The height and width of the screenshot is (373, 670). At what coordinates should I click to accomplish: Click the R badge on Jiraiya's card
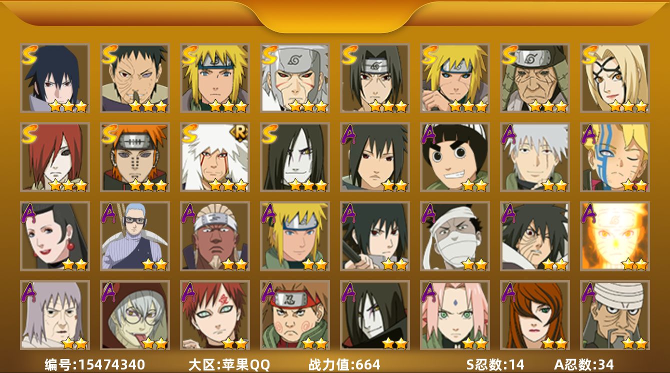coord(238,132)
